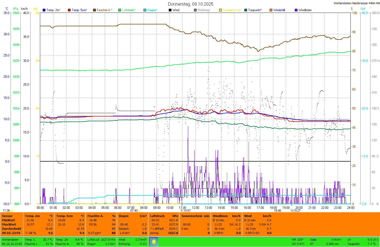Click the date title Donnerstag, 09.10.2025

190,4
